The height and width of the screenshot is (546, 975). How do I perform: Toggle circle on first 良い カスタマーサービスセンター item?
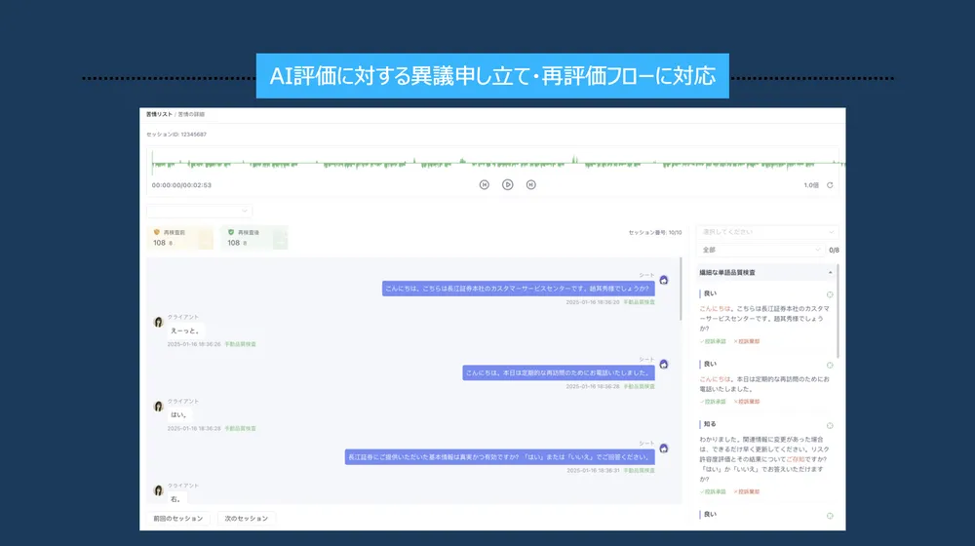tap(830, 294)
